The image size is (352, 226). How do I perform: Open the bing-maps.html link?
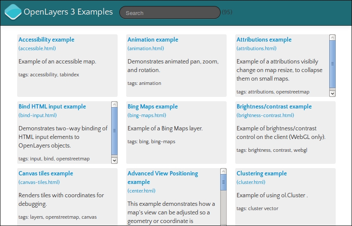[x=147, y=115]
